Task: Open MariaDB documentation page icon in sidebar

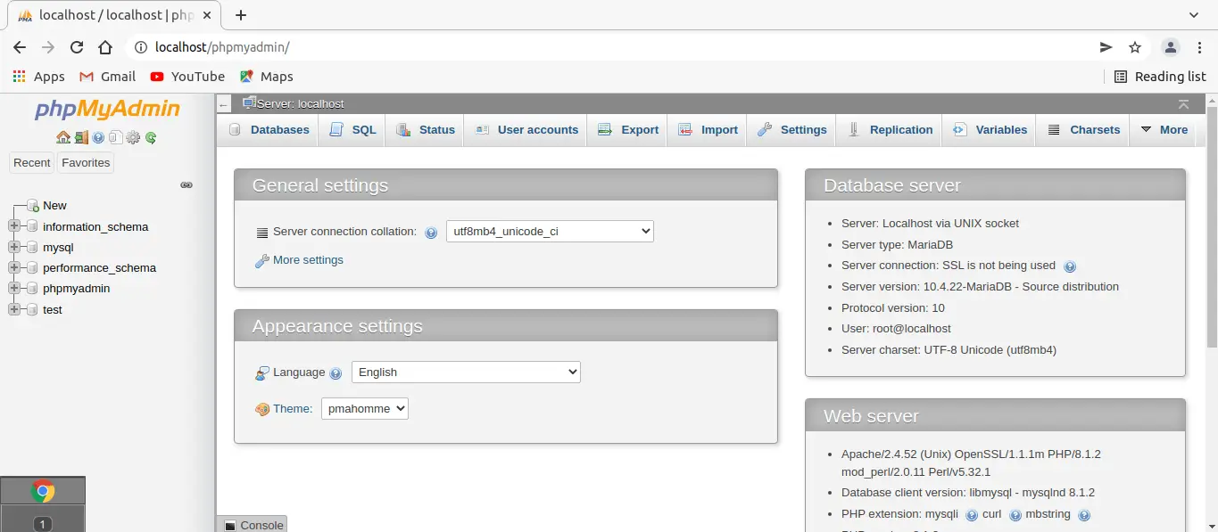Action: [116, 137]
